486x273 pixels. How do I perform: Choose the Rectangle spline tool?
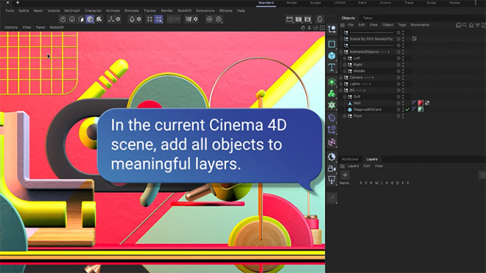point(331,44)
